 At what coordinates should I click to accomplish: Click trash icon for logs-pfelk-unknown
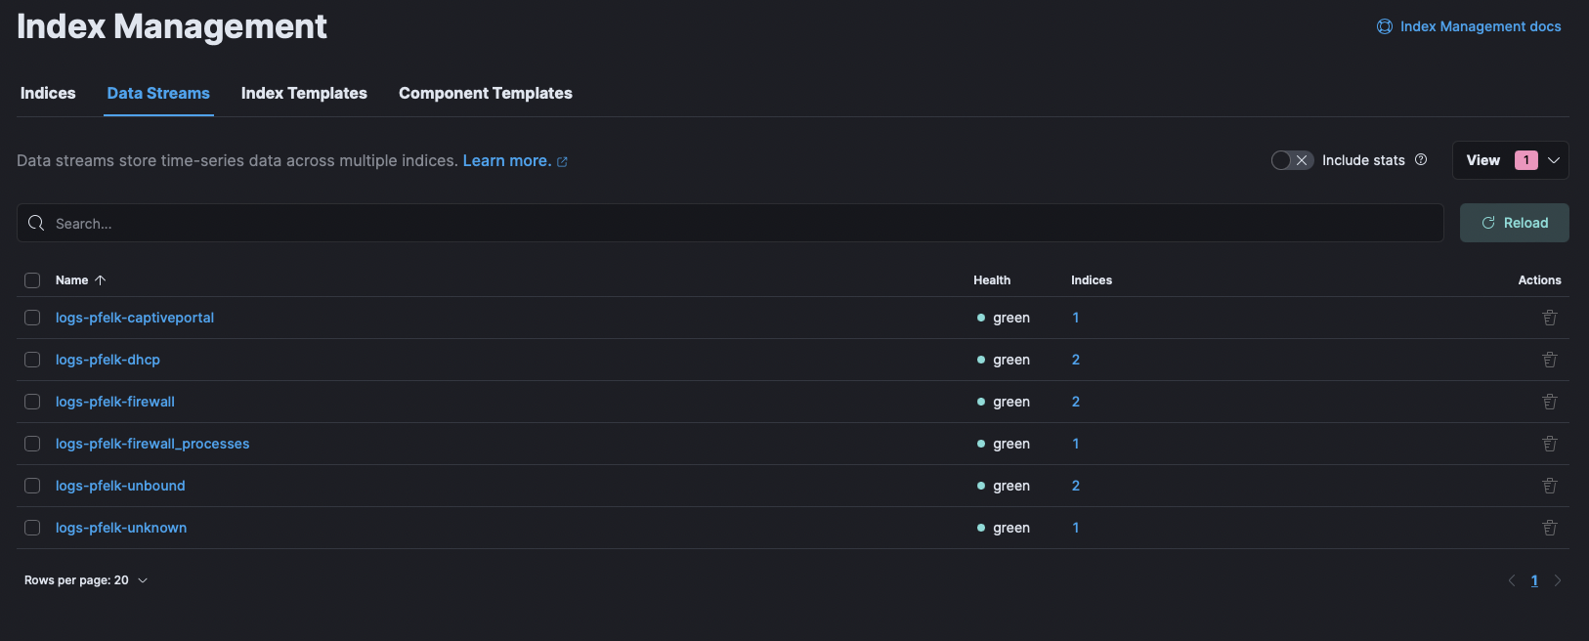tap(1549, 528)
